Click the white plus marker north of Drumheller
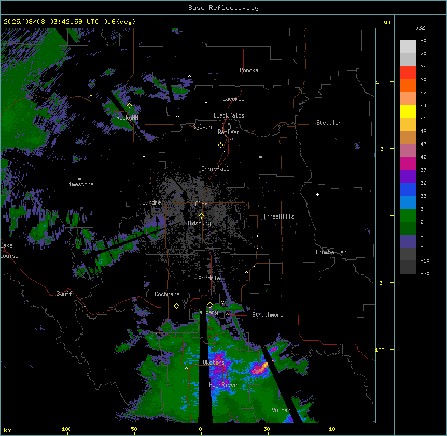 (x=317, y=194)
